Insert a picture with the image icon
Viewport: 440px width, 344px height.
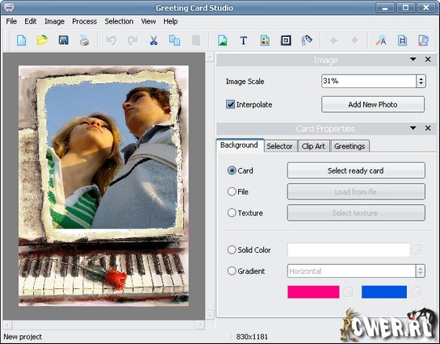tap(222, 40)
